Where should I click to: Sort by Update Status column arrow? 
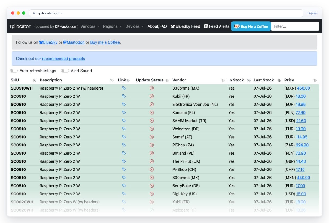coord(167,80)
